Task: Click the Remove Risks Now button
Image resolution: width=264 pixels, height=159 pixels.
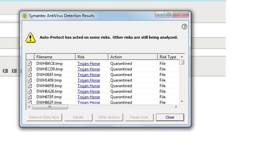Action: pyautogui.click(x=44, y=117)
